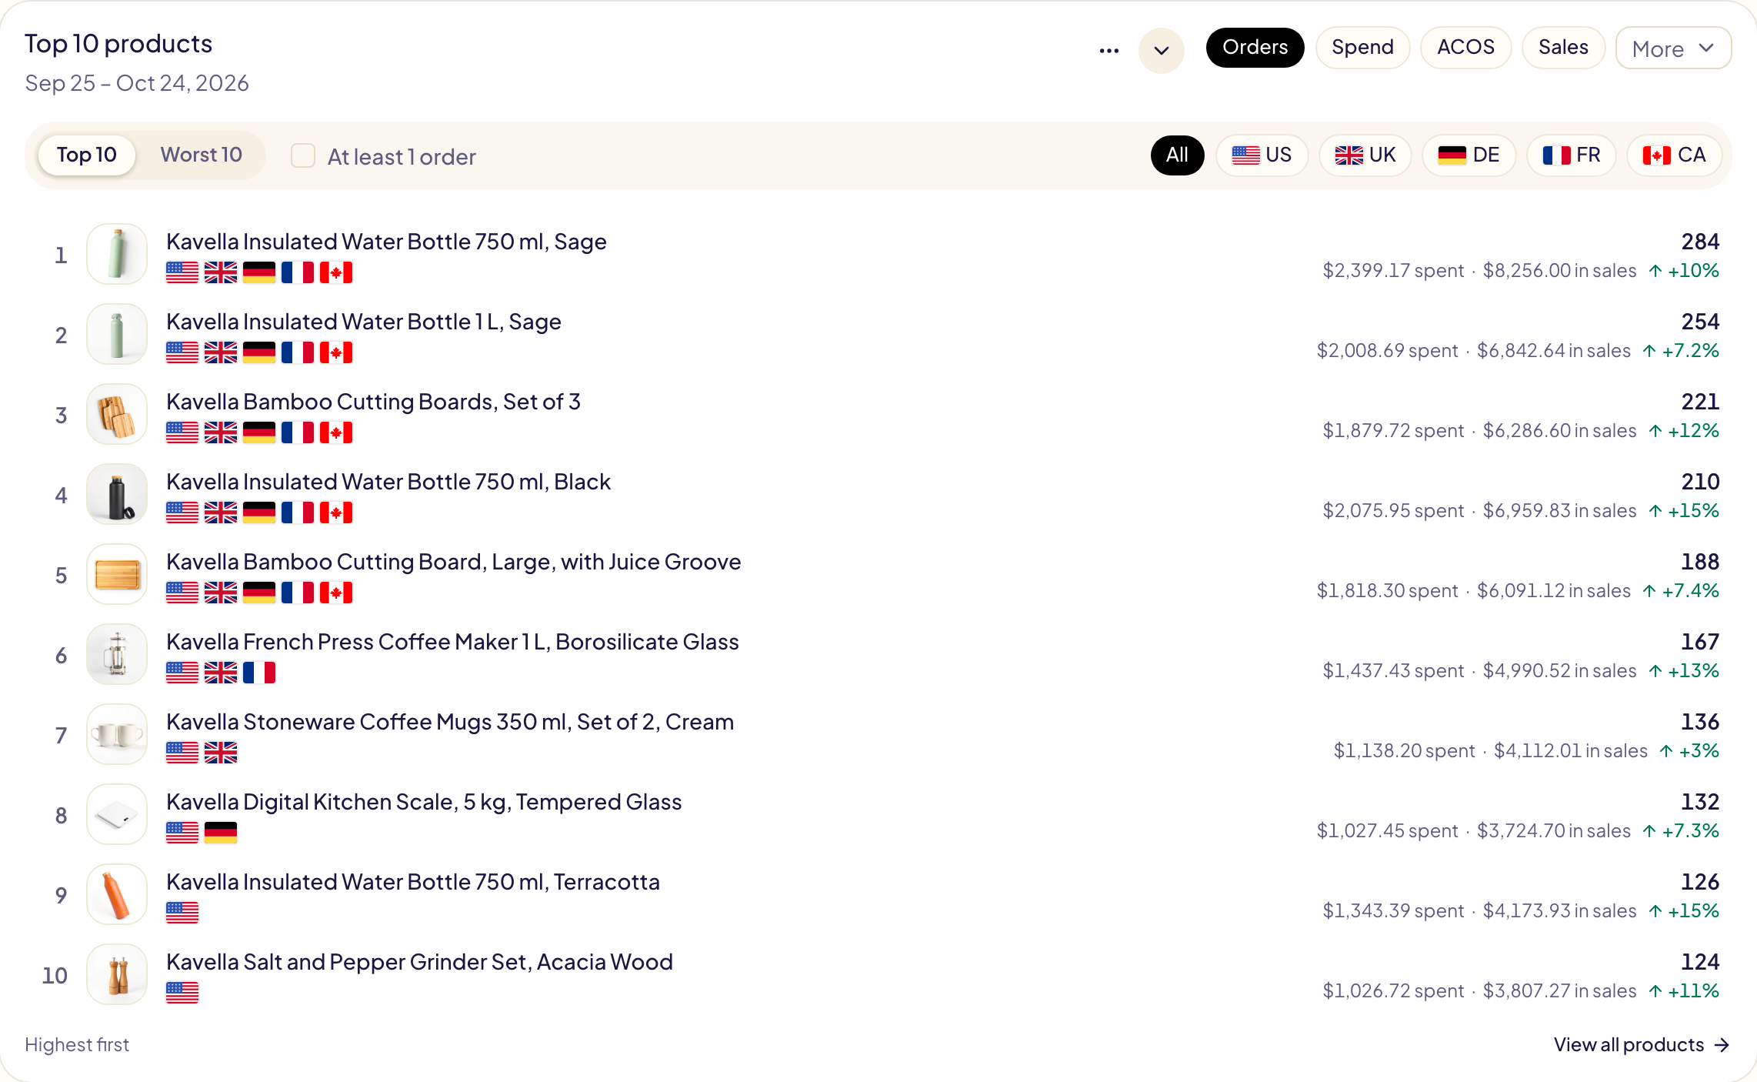Image resolution: width=1757 pixels, height=1082 pixels.
Task: Click the French Press product image
Action: (x=117, y=654)
